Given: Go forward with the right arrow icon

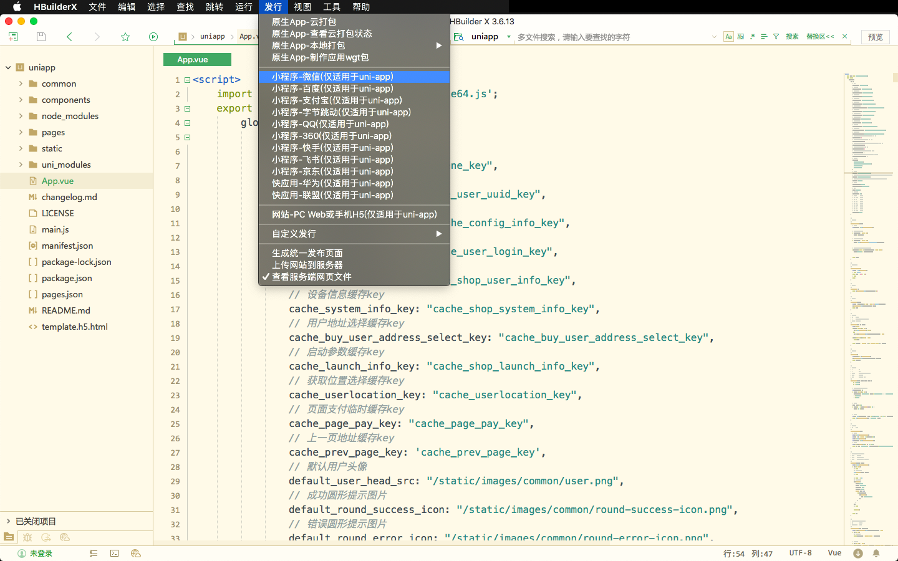Looking at the screenshot, I should click(x=97, y=37).
